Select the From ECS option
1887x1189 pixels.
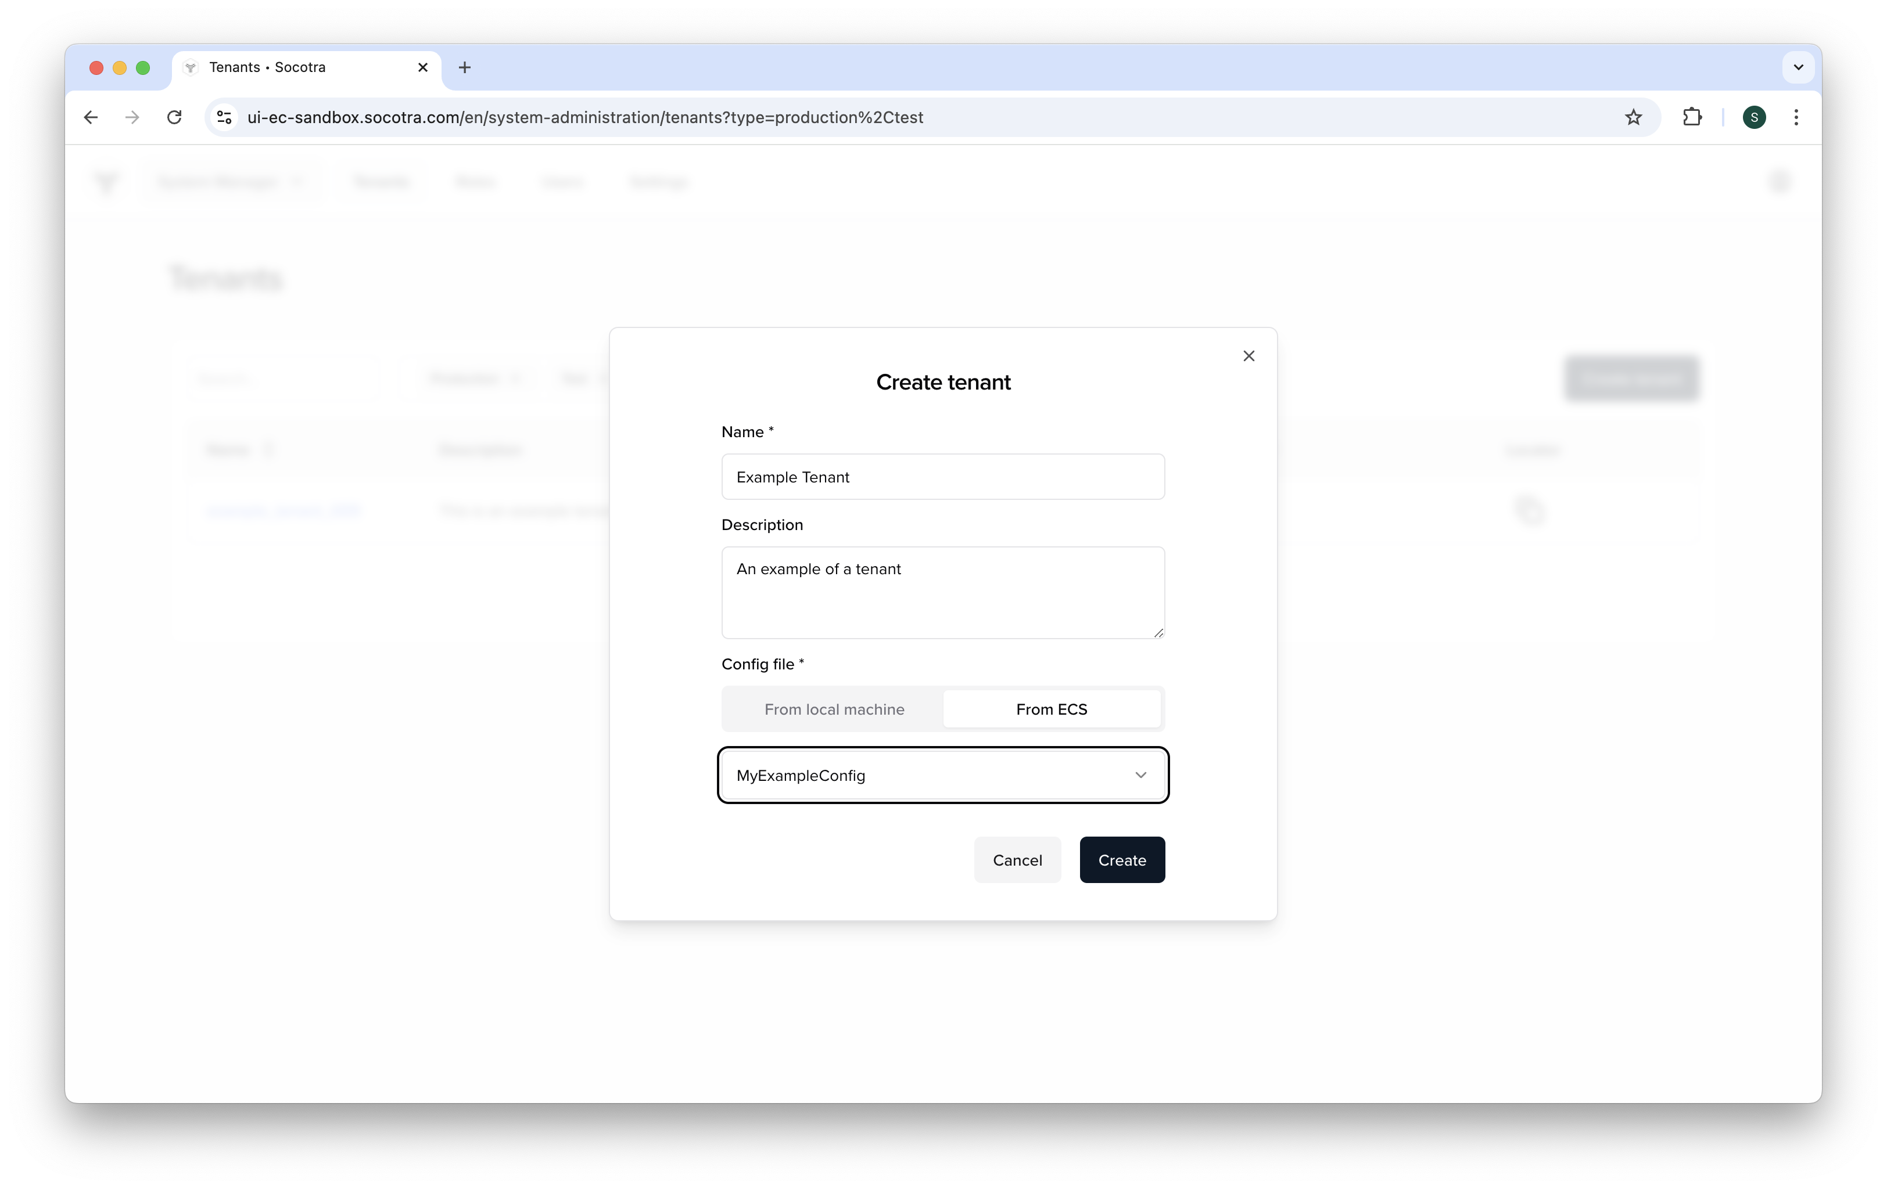[x=1052, y=708]
